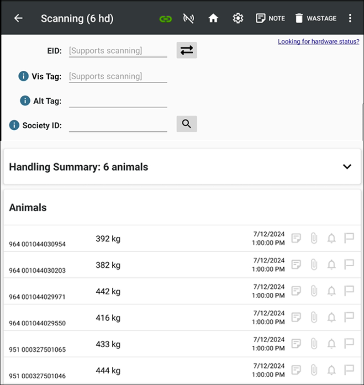Open the settings gear icon
The height and width of the screenshot is (385, 364).
(237, 18)
